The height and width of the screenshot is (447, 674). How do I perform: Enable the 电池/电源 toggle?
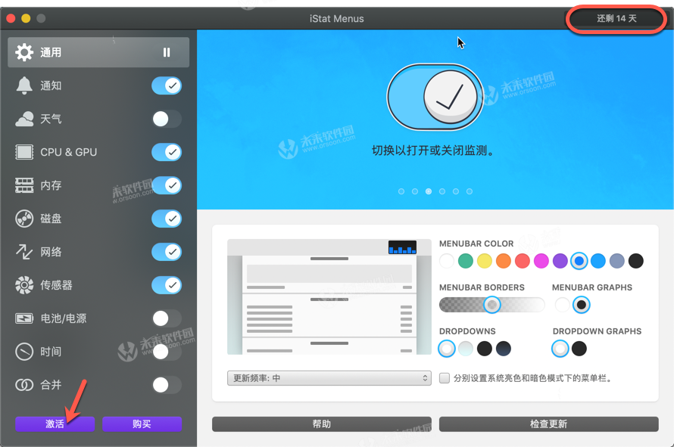(x=167, y=318)
